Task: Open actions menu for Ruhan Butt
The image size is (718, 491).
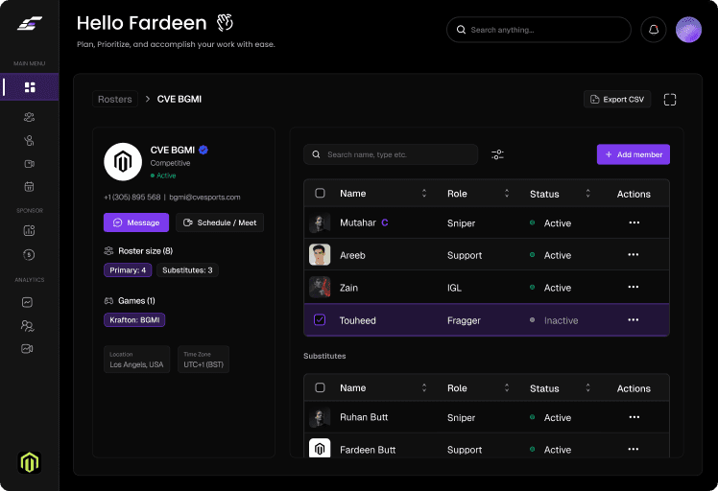Action: [x=634, y=417]
